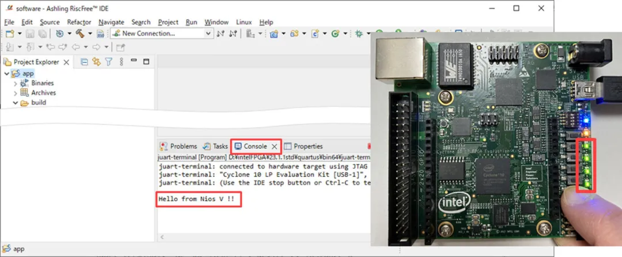Open dropdown arrow beside the hammer Build icon
This screenshot has height=257, width=622.
click(x=90, y=34)
